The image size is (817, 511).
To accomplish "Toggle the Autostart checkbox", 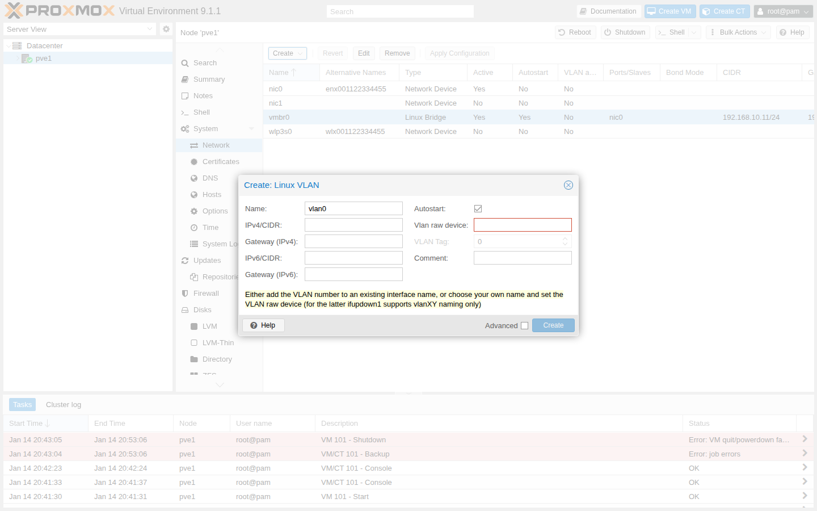I will tap(478, 209).
